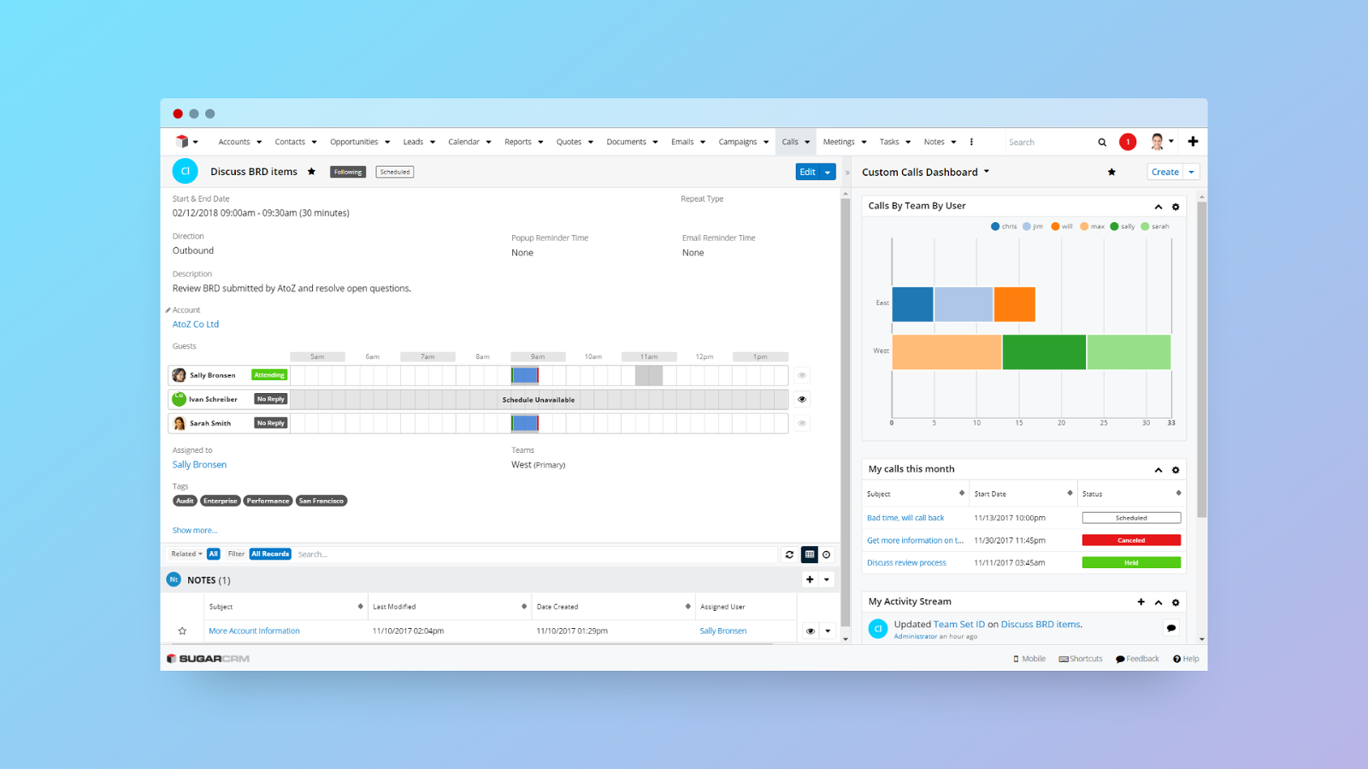Collapse the My calls this month panel
Image resolution: width=1368 pixels, height=769 pixels.
[1159, 470]
